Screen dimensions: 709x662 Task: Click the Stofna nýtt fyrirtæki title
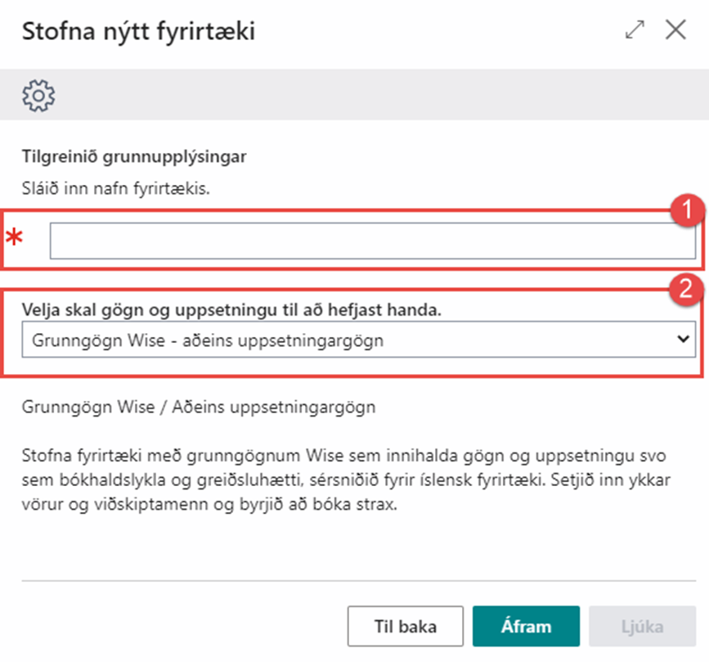coord(138,32)
